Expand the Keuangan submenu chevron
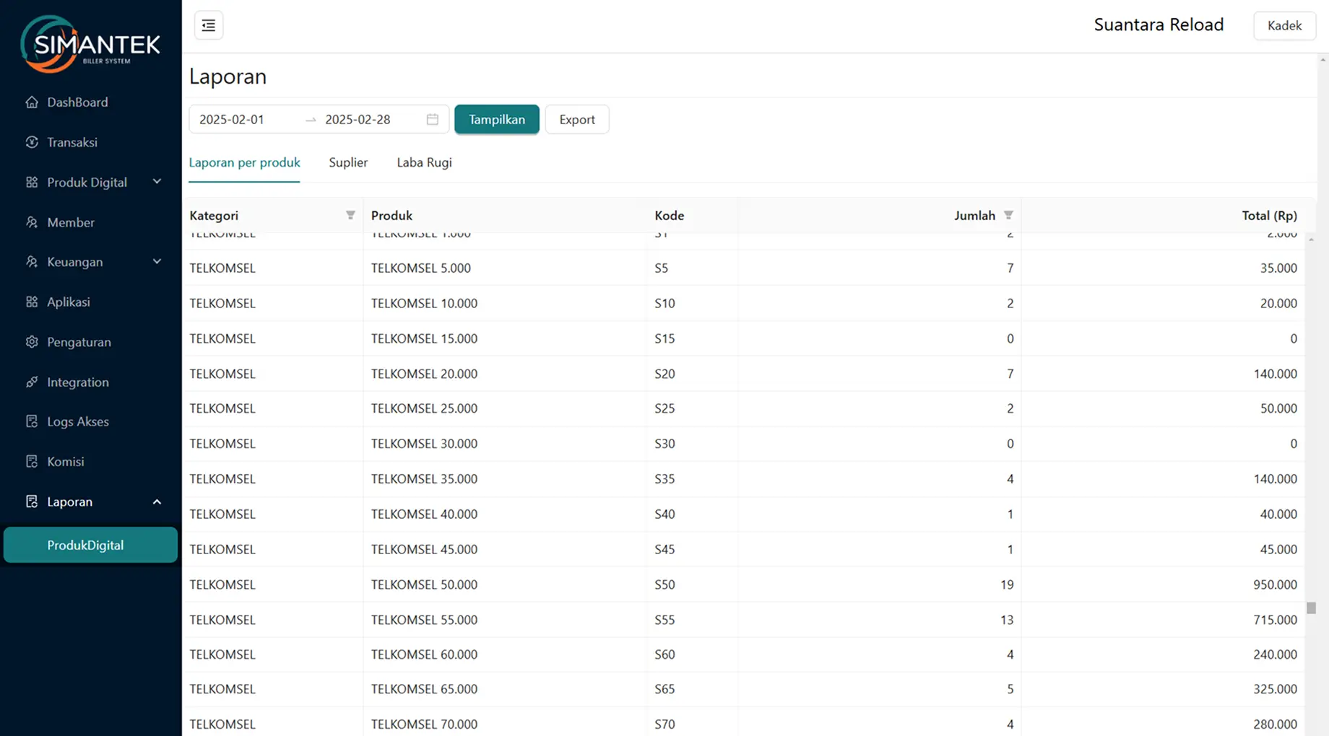 point(157,261)
